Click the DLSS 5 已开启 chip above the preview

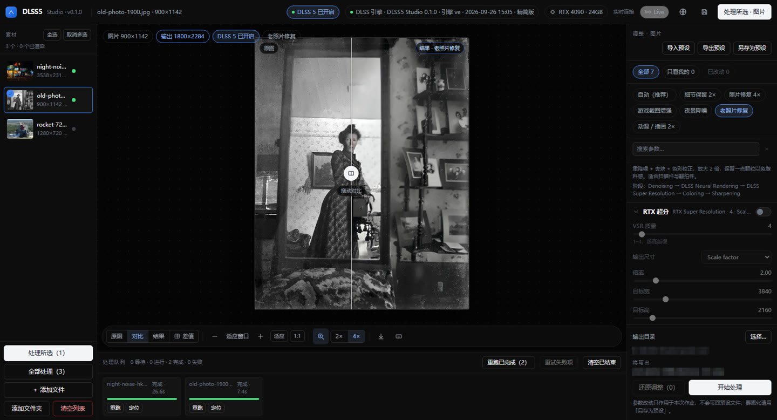(235, 36)
